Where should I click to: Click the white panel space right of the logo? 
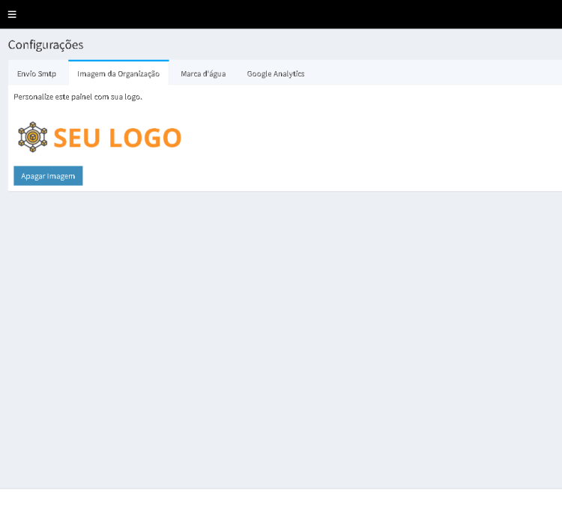tap(375, 138)
